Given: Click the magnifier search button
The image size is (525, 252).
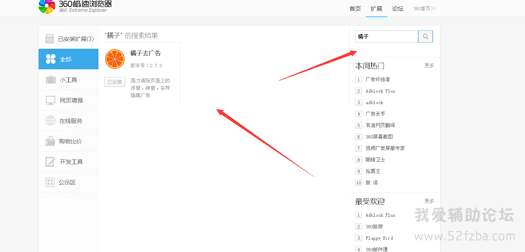Looking at the screenshot, I should (x=425, y=36).
